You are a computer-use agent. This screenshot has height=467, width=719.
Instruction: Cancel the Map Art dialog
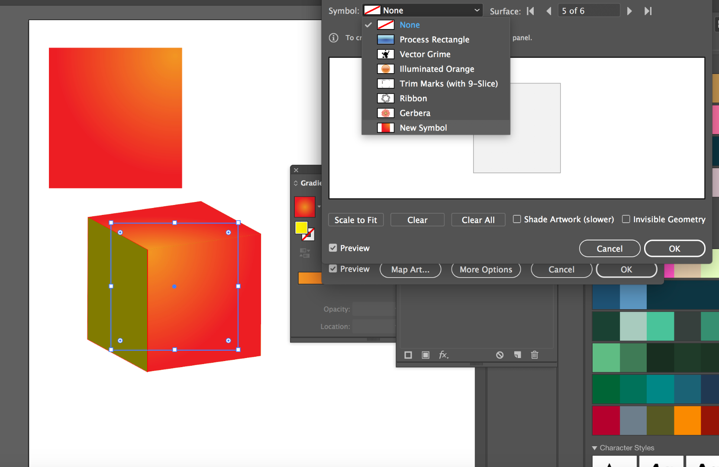[609, 249]
